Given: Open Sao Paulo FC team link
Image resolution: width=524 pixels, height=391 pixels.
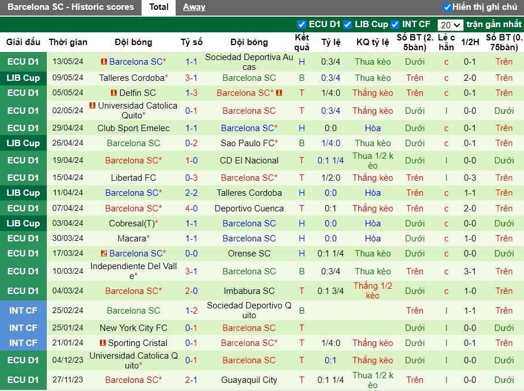Looking at the screenshot, I should [249, 143].
